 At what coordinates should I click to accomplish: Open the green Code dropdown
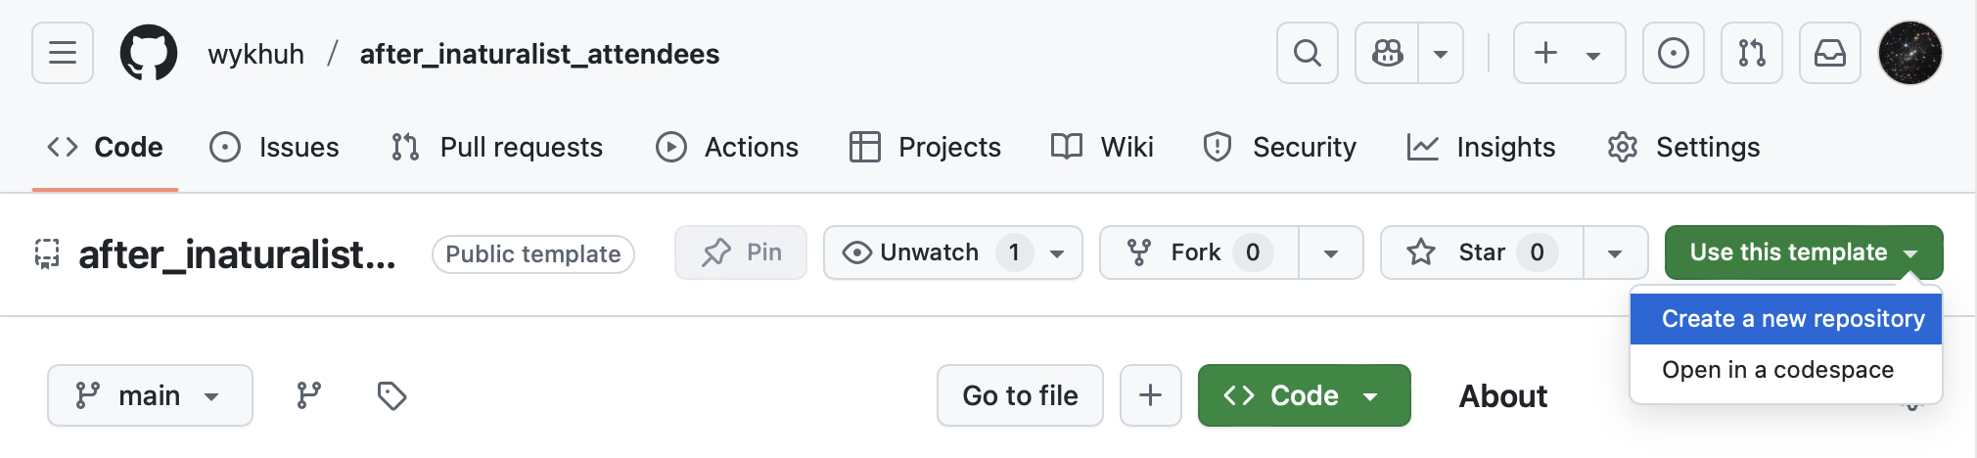click(x=1304, y=395)
